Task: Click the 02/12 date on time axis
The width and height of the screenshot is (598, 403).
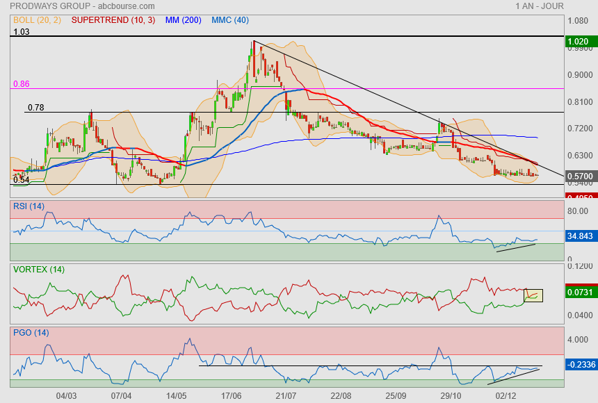Action: 506,395
